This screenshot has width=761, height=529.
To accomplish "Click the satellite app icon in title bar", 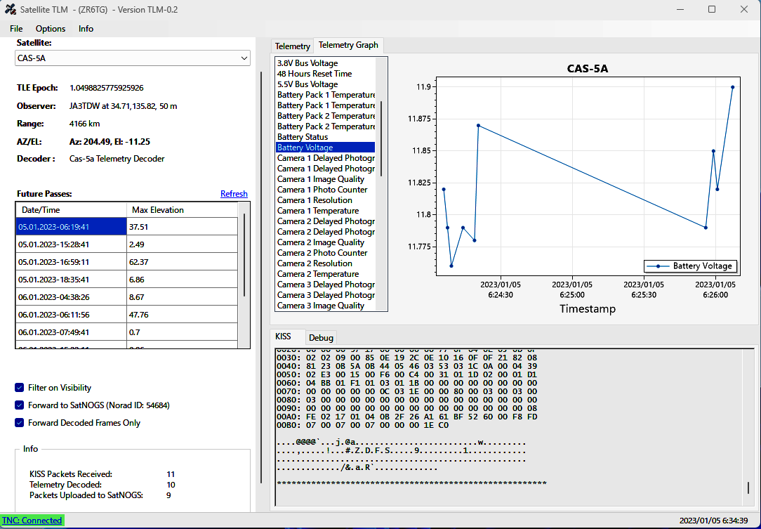I will (x=11, y=9).
